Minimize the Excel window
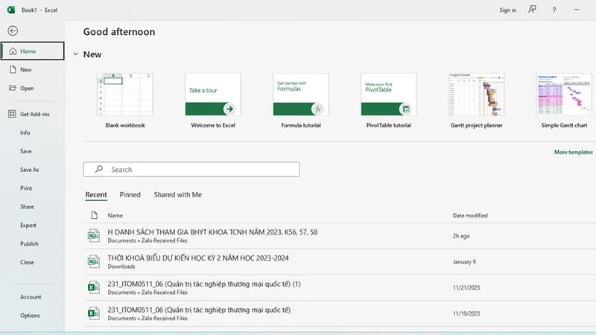Viewport: 596px width, 335px height. [577, 10]
